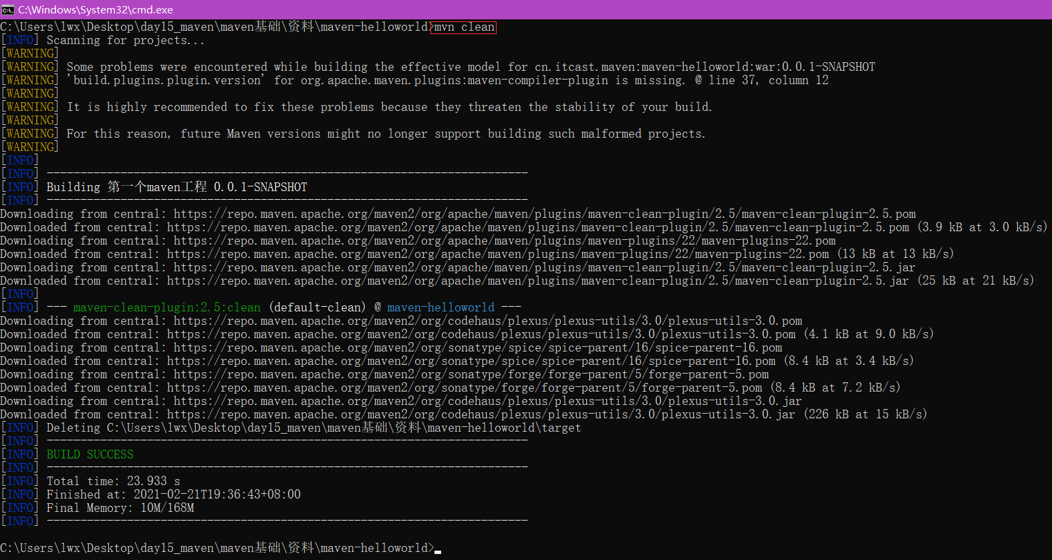
Task: Click 'It is highly recommended' warning line
Action: (x=390, y=108)
